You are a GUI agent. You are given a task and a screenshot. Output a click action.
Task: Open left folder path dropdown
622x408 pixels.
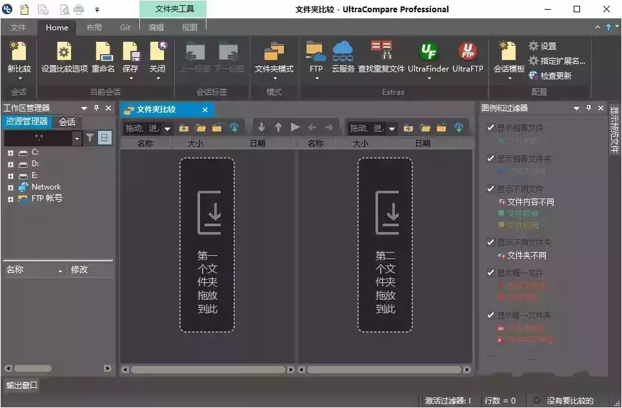(167, 128)
